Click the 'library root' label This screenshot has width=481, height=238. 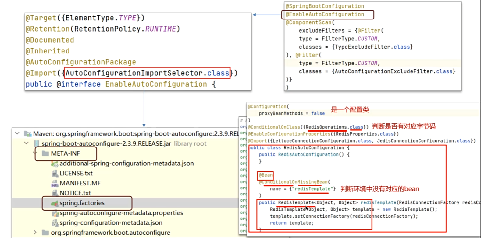pos(190,143)
